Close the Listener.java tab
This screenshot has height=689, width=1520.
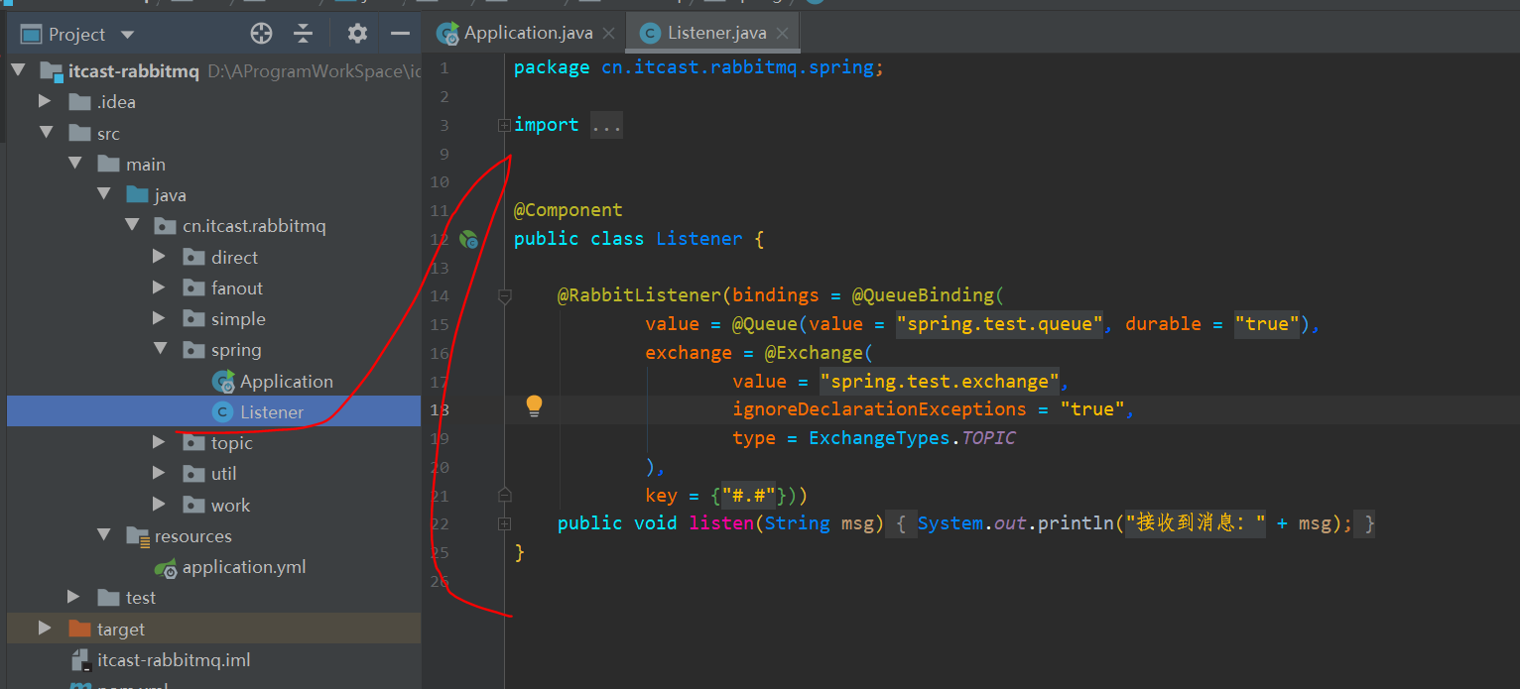pos(784,34)
